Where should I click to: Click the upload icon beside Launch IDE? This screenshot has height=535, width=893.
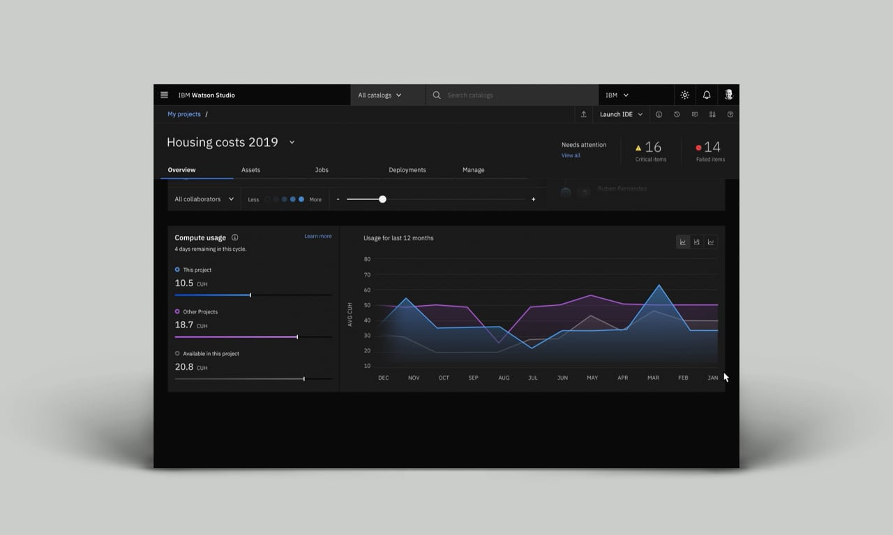584,115
